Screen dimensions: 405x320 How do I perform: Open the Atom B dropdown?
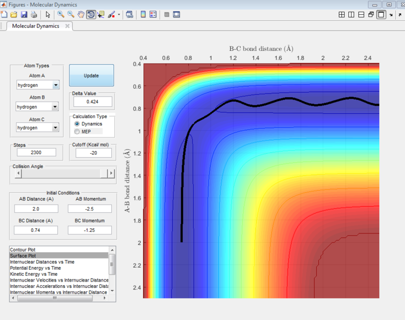pyautogui.click(x=56, y=107)
